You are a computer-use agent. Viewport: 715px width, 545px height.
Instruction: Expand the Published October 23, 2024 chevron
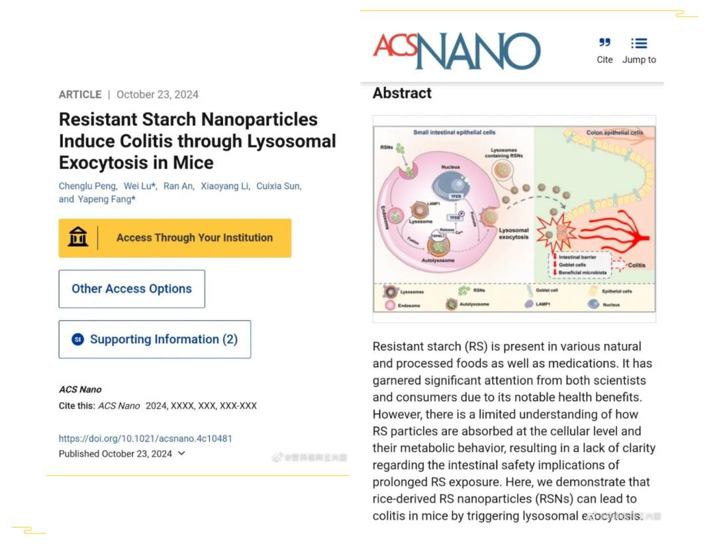pyautogui.click(x=182, y=454)
